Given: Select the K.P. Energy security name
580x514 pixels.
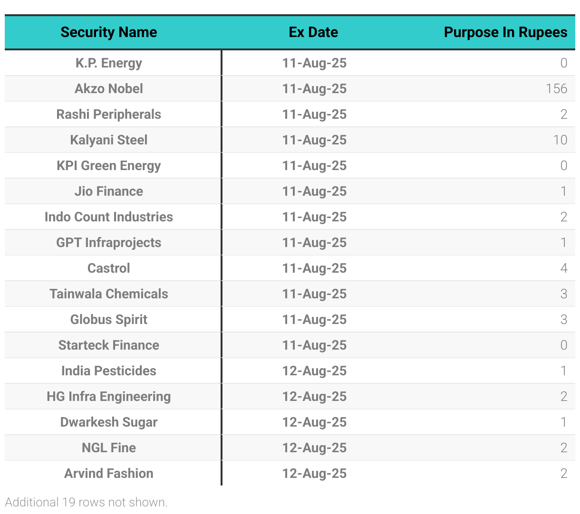Looking at the screenshot, I should coord(108,63).
